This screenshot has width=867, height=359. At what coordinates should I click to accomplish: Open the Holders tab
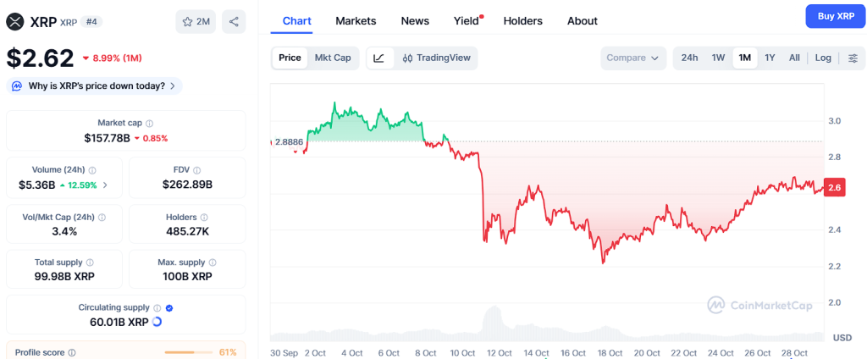pos(522,21)
